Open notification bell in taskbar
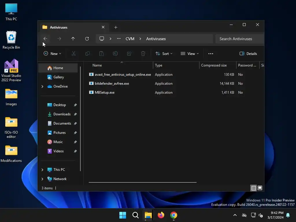This screenshot has height=222, width=296. point(288,215)
